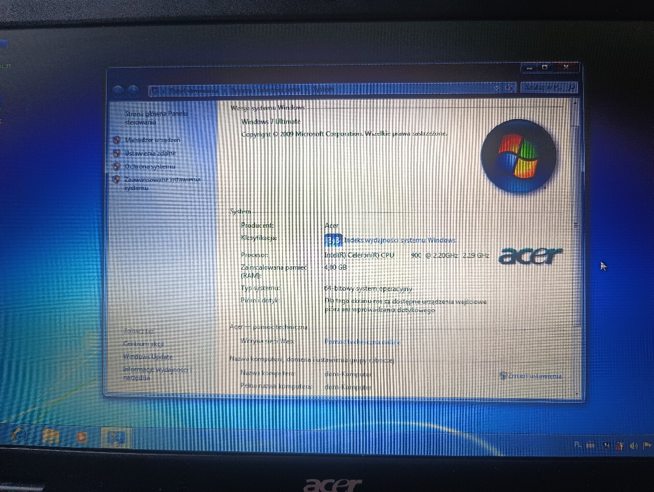Select the System breadcrumb segment
654x492 pixels.
(323, 89)
